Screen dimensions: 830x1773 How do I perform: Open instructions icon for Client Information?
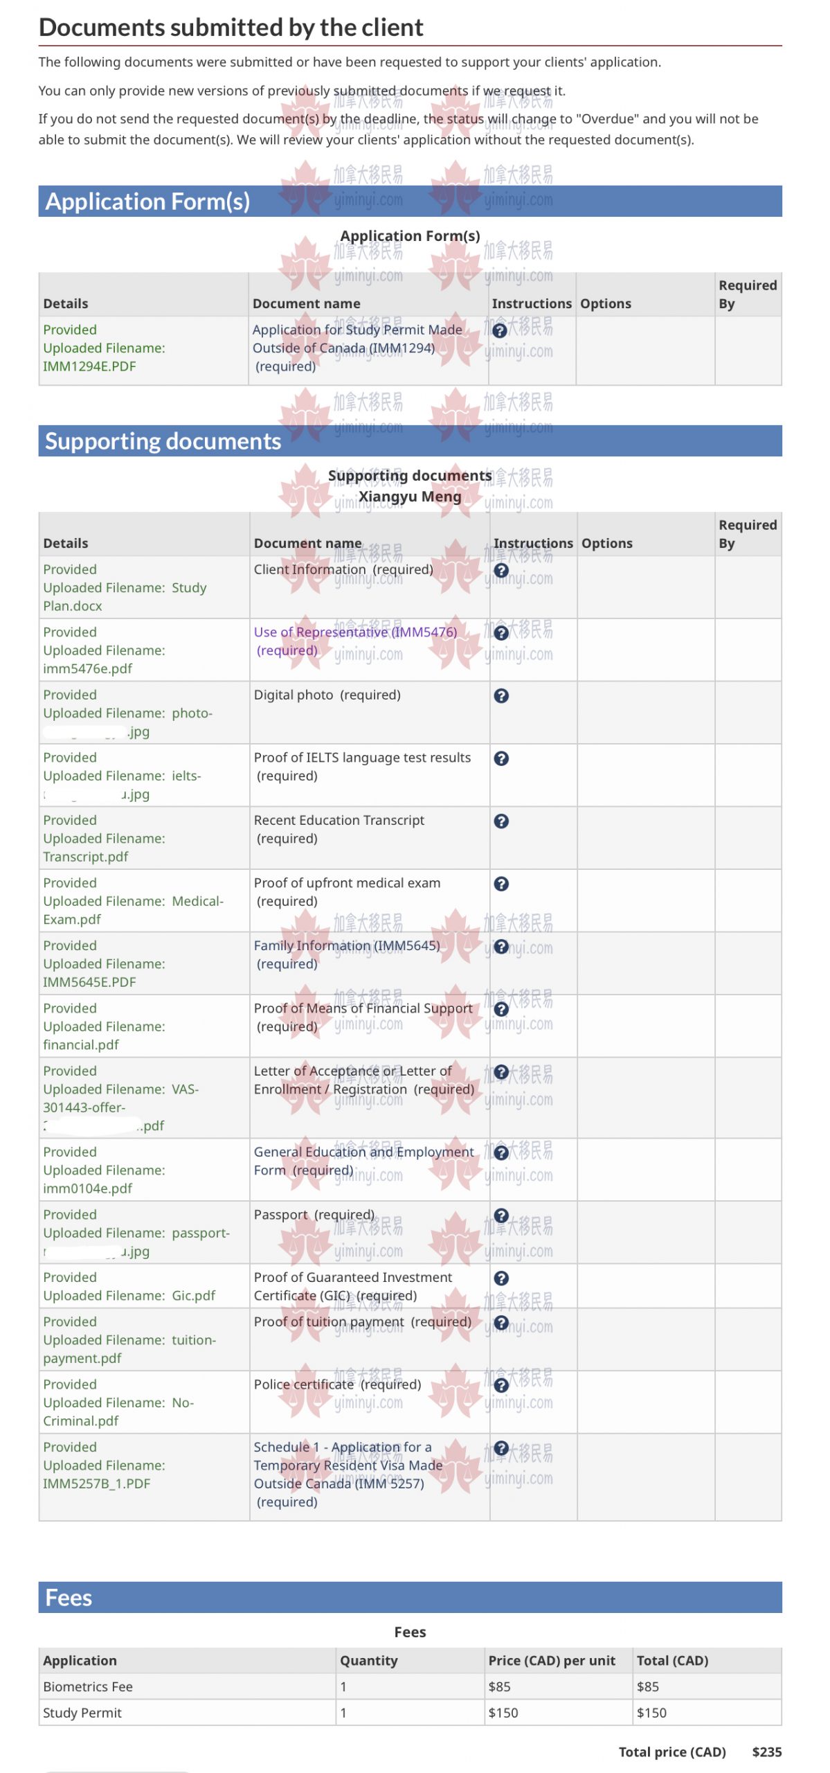pyautogui.click(x=501, y=571)
